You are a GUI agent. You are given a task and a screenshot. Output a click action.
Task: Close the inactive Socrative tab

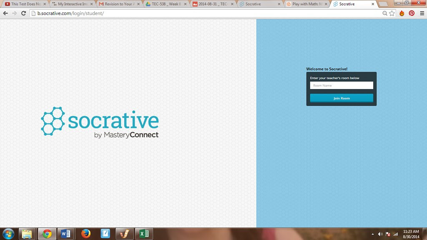click(279, 4)
